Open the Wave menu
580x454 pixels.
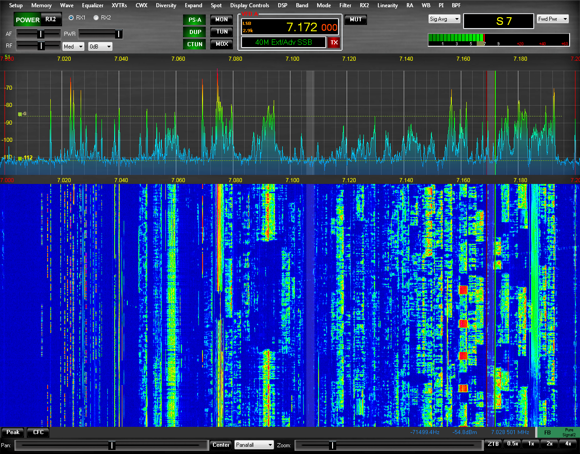(x=67, y=5)
